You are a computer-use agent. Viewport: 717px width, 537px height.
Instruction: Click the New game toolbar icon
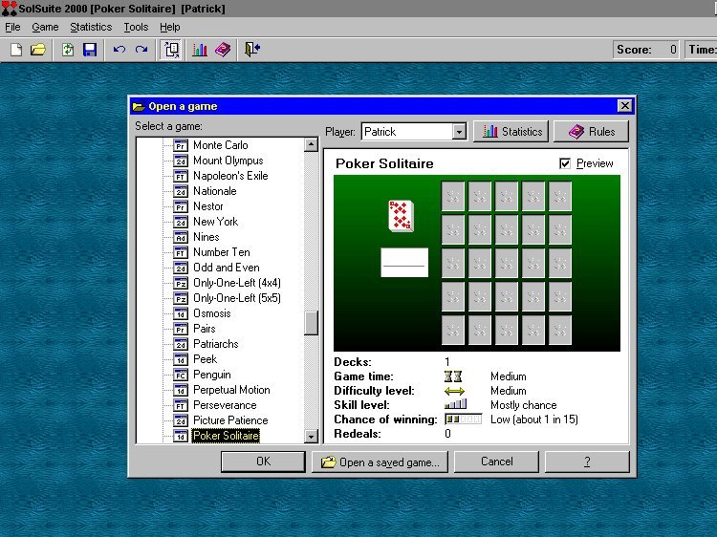point(16,50)
